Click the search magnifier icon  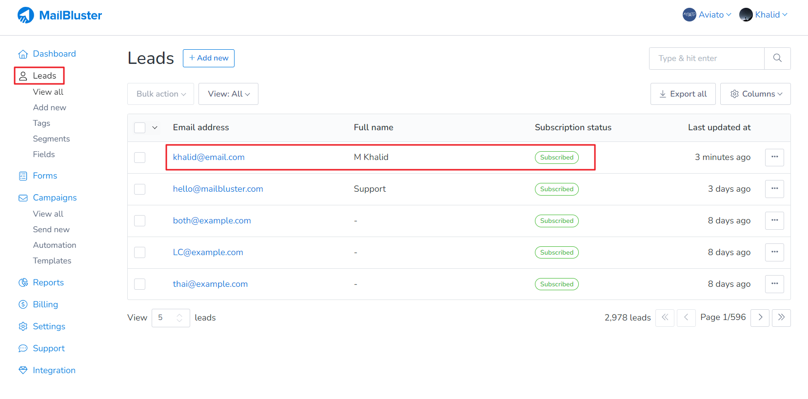click(777, 59)
